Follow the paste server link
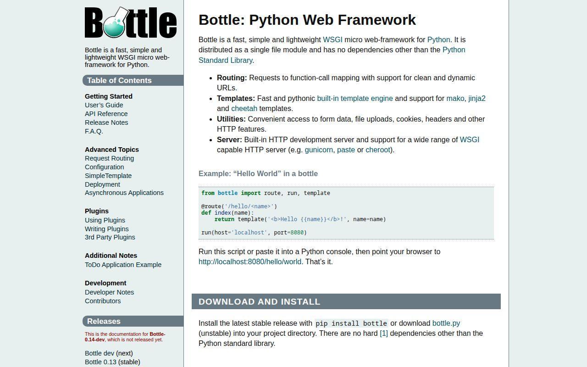587x367 pixels. tap(346, 150)
